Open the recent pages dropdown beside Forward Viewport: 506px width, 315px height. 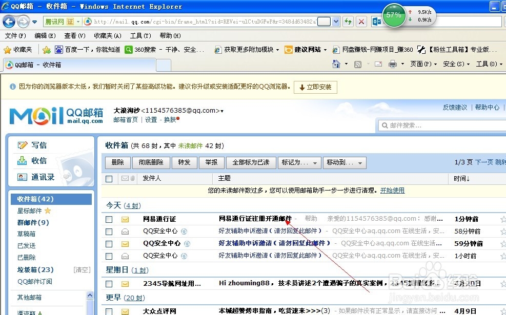click(x=34, y=22)
